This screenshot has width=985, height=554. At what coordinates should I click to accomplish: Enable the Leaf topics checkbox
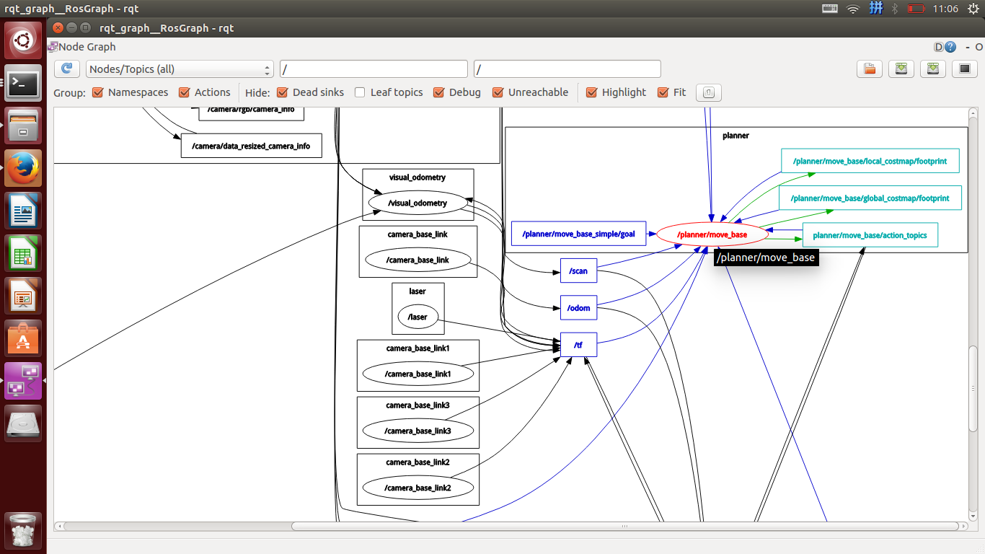(361, 92)
